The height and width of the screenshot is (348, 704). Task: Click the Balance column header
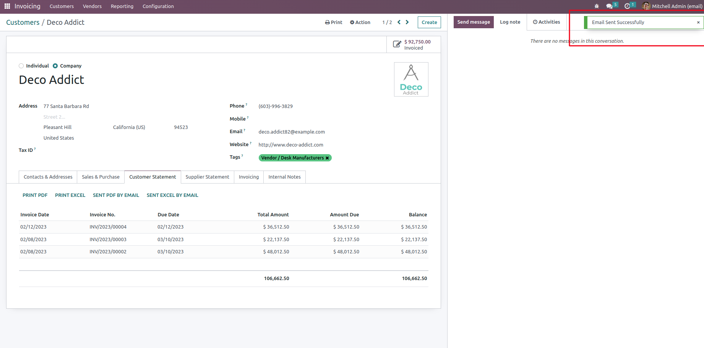418,215
